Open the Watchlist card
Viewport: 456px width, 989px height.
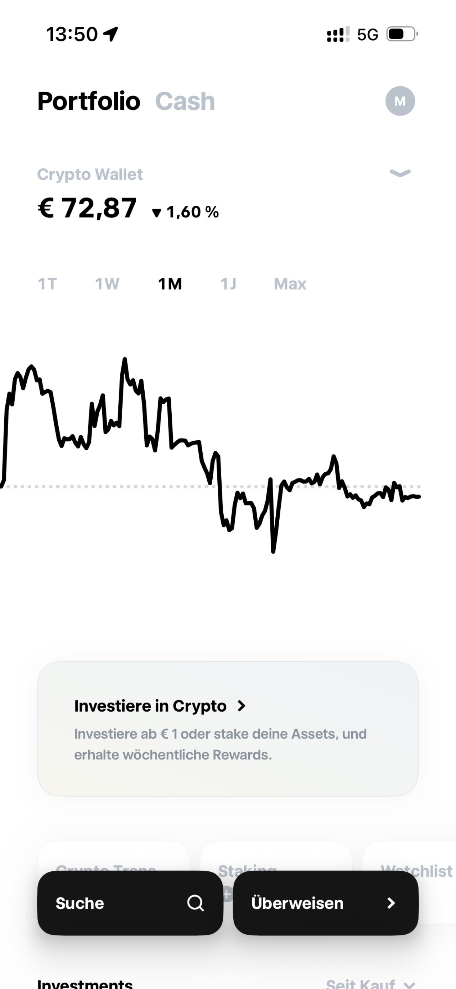tap(416, 871)
